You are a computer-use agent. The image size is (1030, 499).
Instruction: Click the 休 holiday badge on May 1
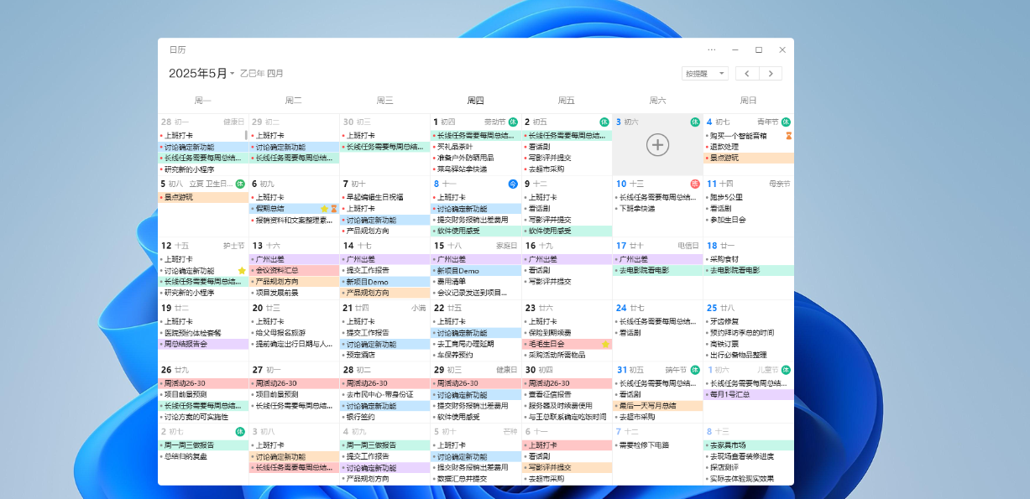click(513, 122)
